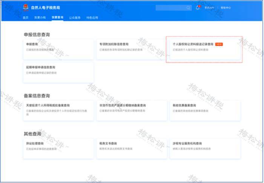
Task: Click the orange NEW badge
Action: click(219, 44)
